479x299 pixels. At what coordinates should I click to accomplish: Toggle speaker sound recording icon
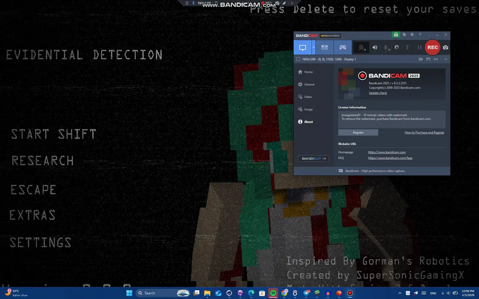tap(375, 48)
